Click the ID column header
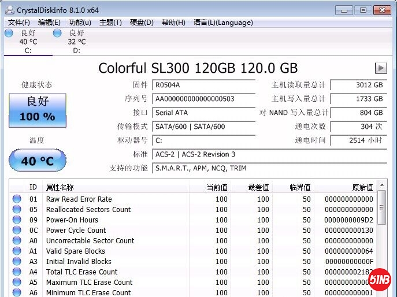Viewport: 397px width, 297px height. [33, 187]
